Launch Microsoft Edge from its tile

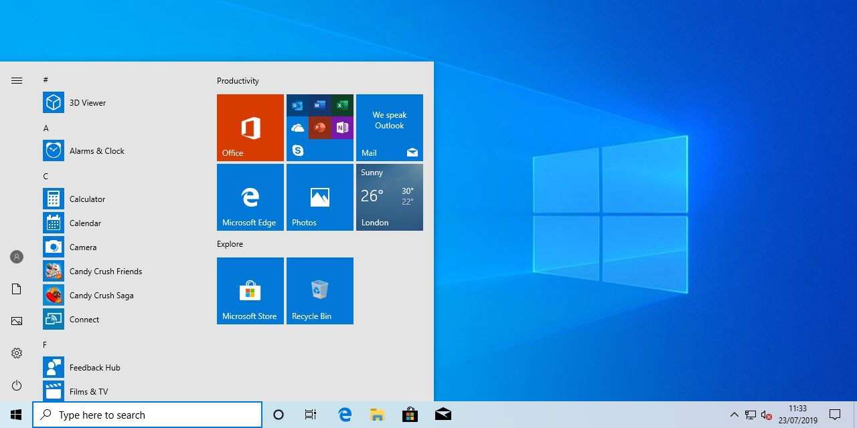coord(250,197)
